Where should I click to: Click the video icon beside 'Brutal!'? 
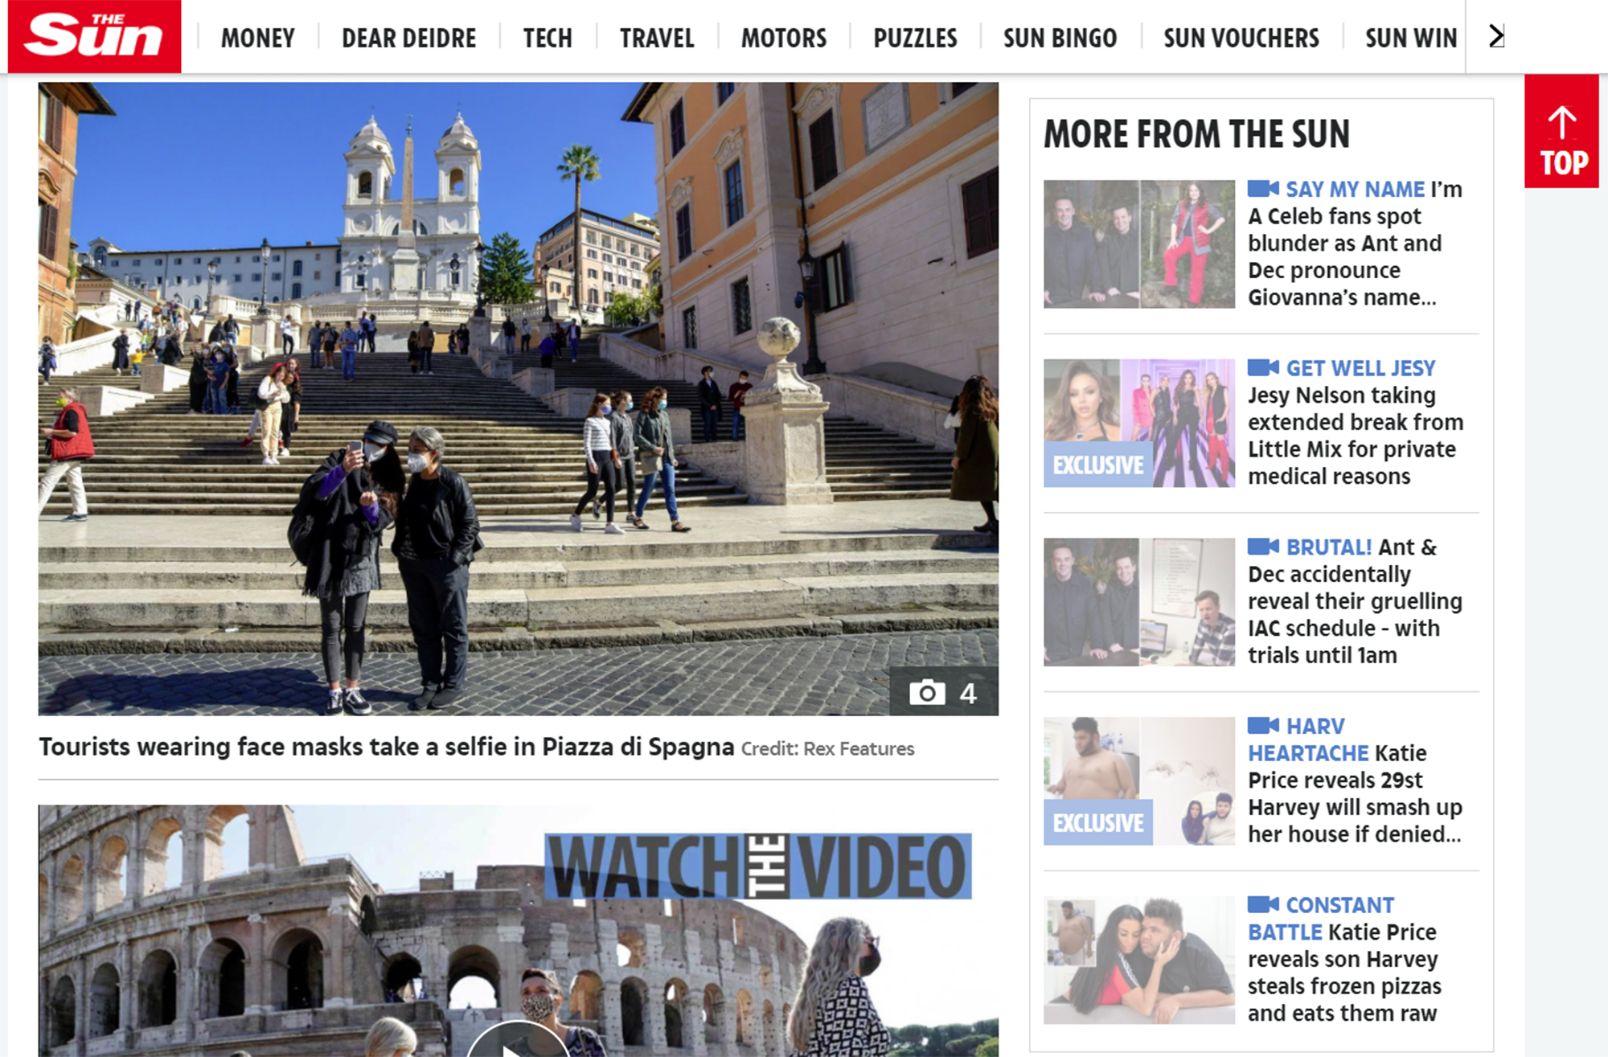[1263, 547]
